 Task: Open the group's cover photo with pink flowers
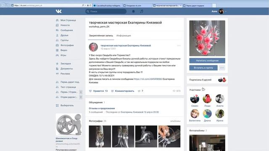coord(207,38)
